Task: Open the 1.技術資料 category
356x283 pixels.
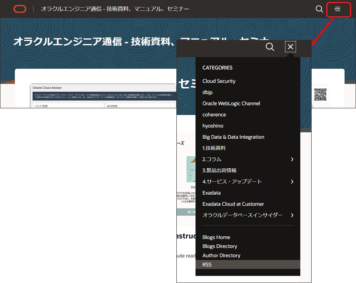Action: pos(214,148)
